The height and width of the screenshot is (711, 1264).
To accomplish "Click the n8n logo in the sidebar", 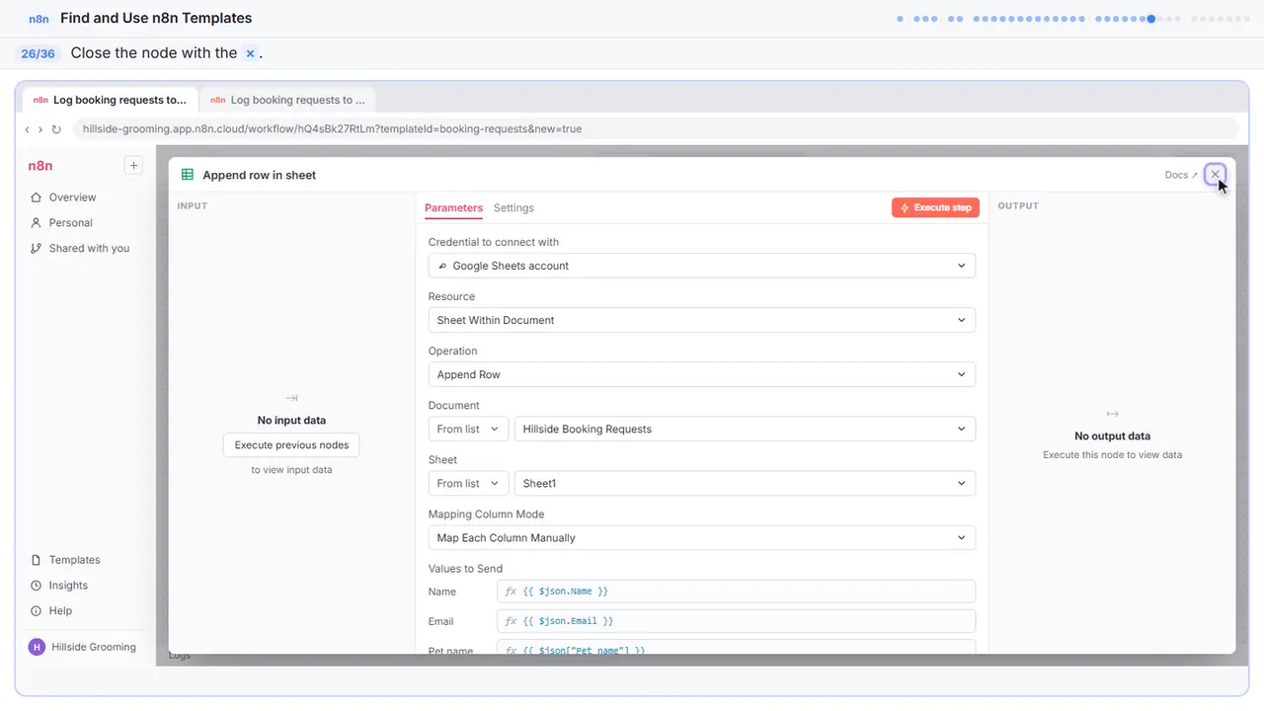I will [40, 166].
